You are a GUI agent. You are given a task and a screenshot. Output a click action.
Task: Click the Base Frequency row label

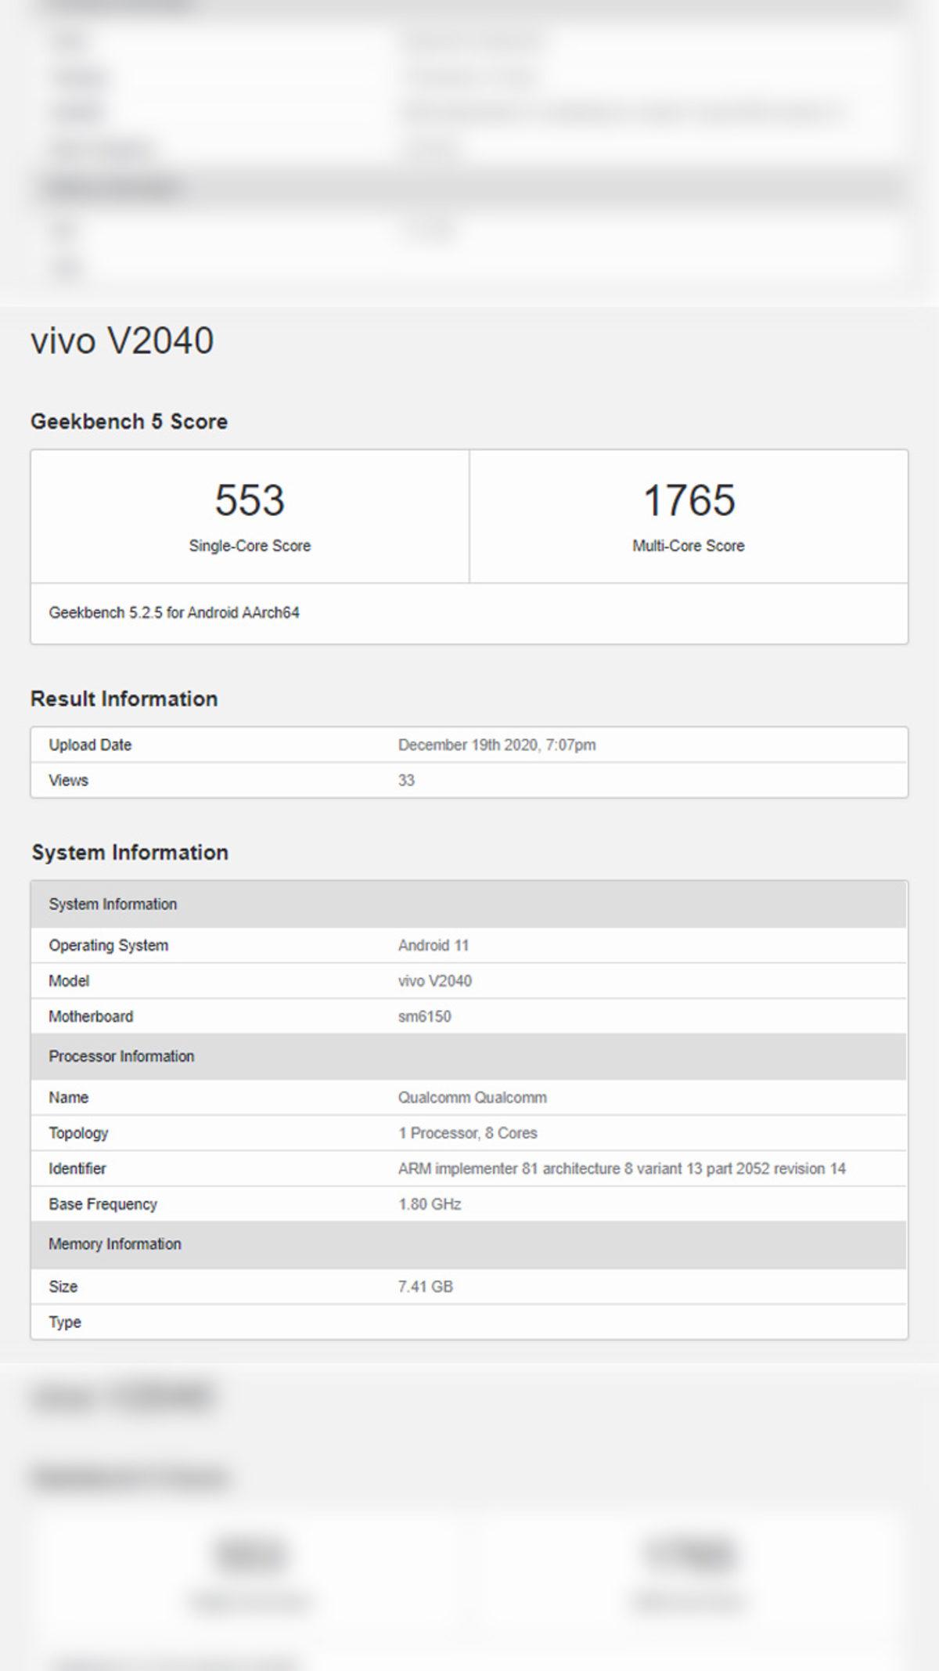coord(103,1204)
